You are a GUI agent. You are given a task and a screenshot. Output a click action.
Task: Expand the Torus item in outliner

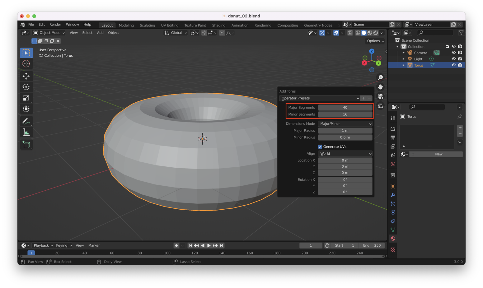click(x=404, y=65)
